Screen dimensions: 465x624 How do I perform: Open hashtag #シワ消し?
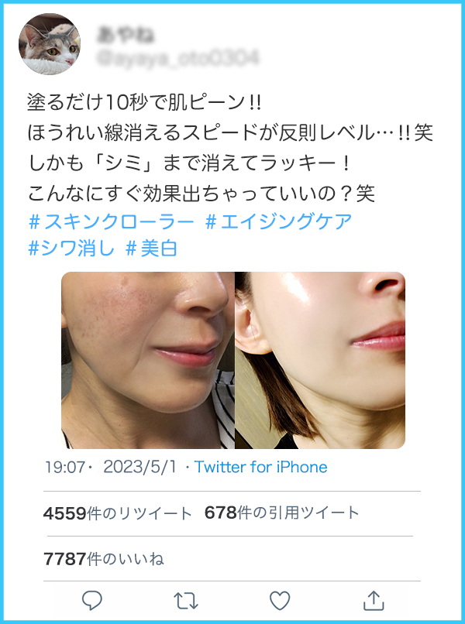click(x=71, y=249)
